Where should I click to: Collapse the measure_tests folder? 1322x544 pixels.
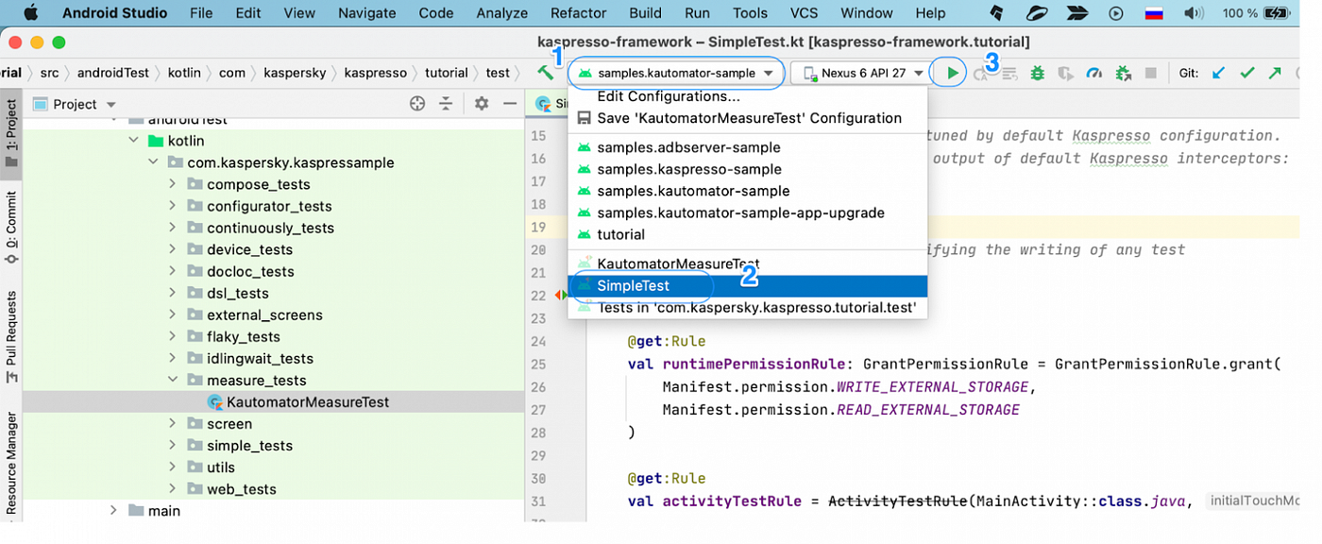coord(173,380)
